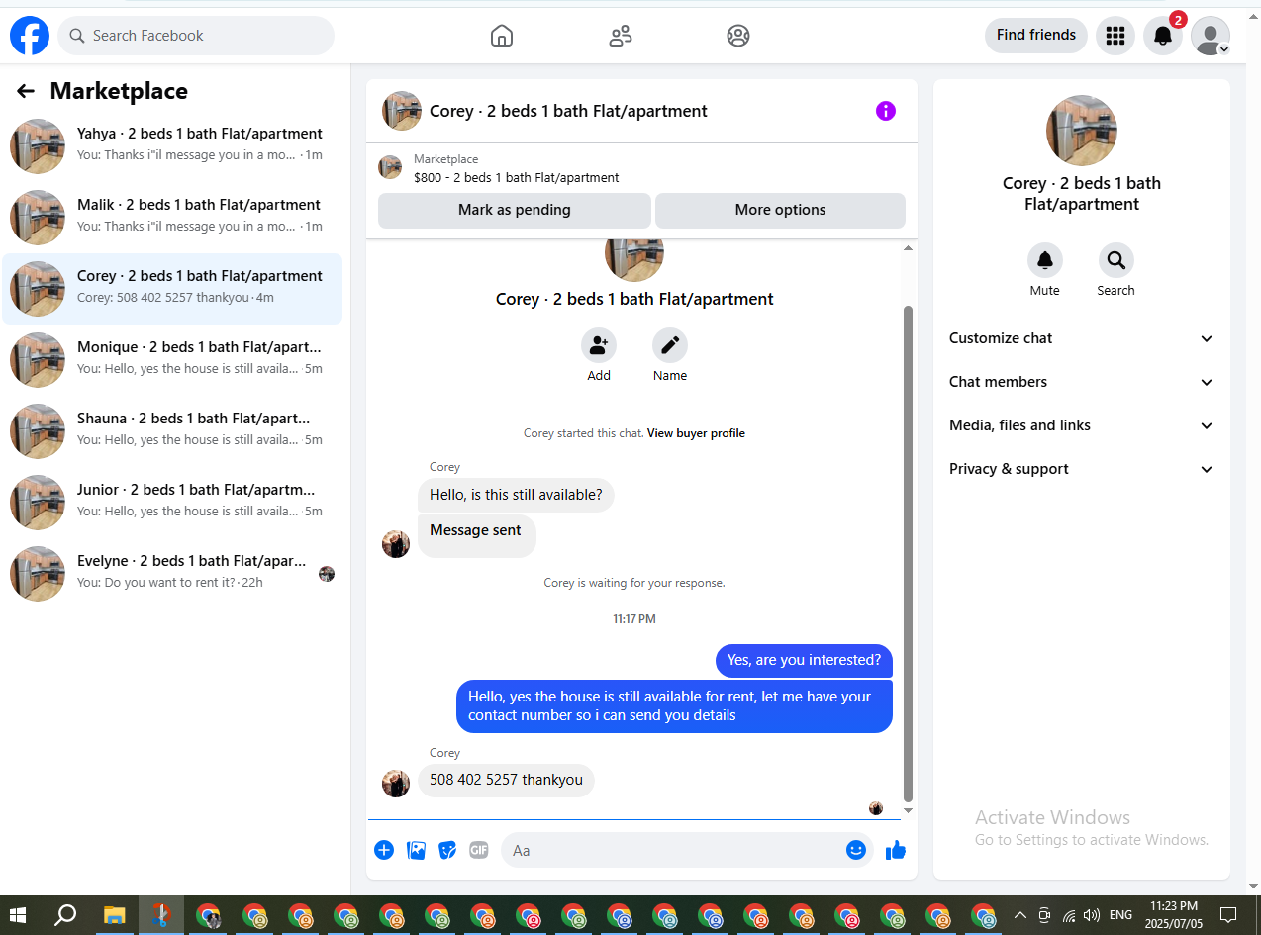Click the '508 402 5257 thankyou' message
Viewport: 1261px width, 935px height.
pos(506,780)
